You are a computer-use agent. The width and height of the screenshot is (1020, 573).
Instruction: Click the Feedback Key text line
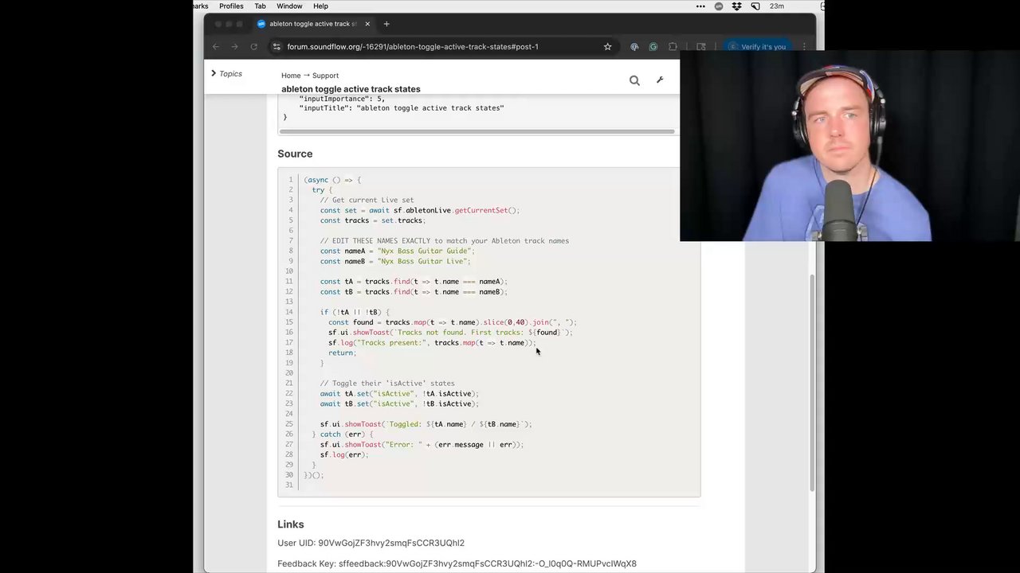[457, 563]
